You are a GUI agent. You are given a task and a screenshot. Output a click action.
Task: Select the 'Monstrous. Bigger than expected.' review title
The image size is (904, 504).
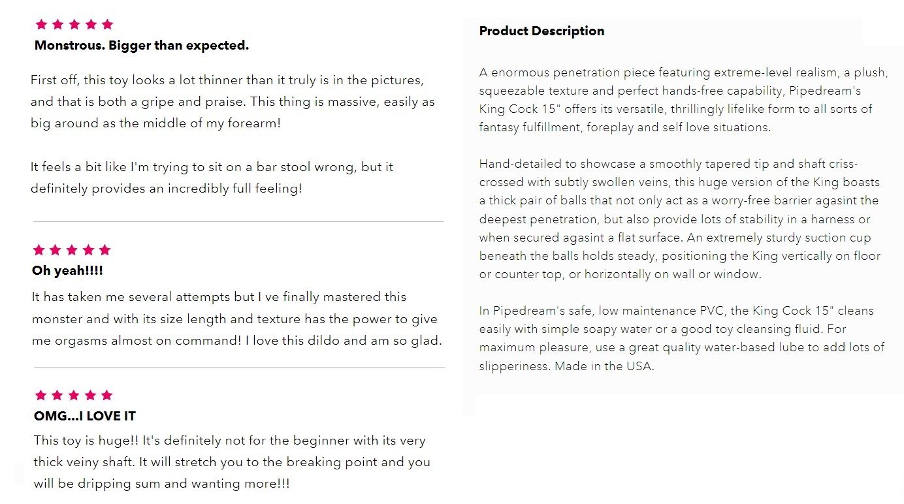[142, 46]
